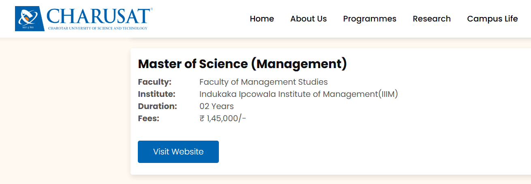Open the Programmes menu item
Image resolution: width=531 pixels, height=184 pixels.
370,19
